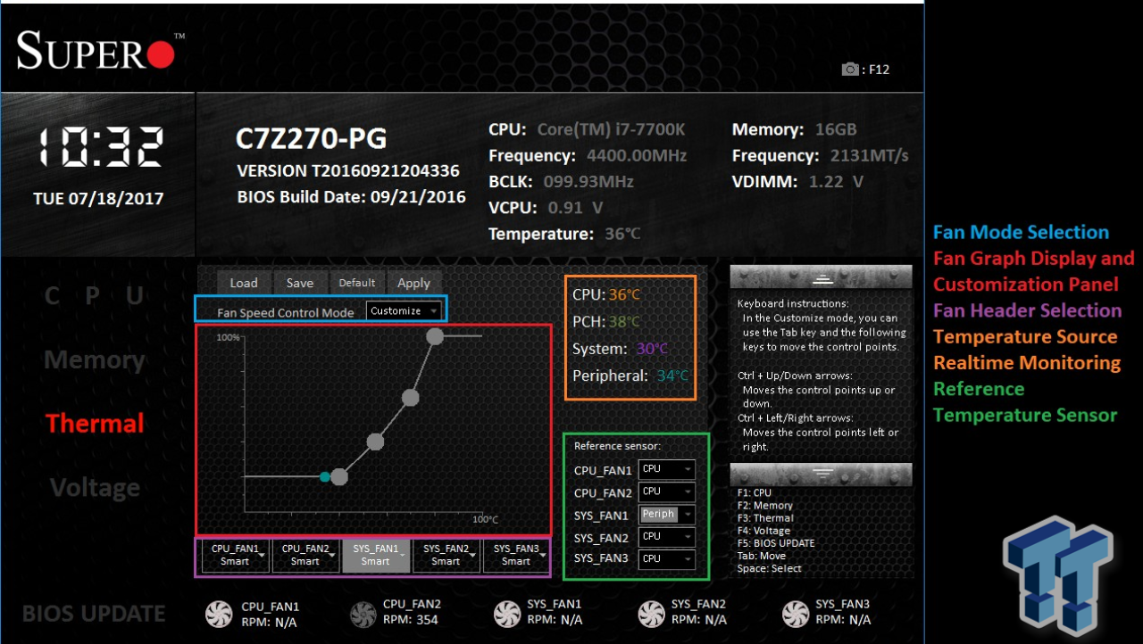
Task: Select the Thermal section
Action: point(95,424)
